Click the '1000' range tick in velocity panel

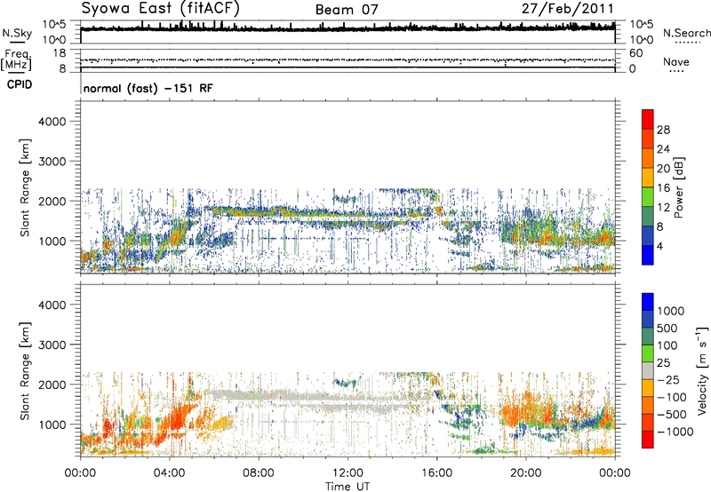[x=52, y=425]
